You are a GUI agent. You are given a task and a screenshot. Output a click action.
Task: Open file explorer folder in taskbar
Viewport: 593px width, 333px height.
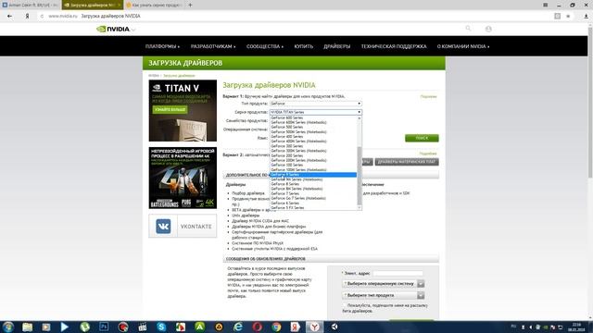click(27, 327)
